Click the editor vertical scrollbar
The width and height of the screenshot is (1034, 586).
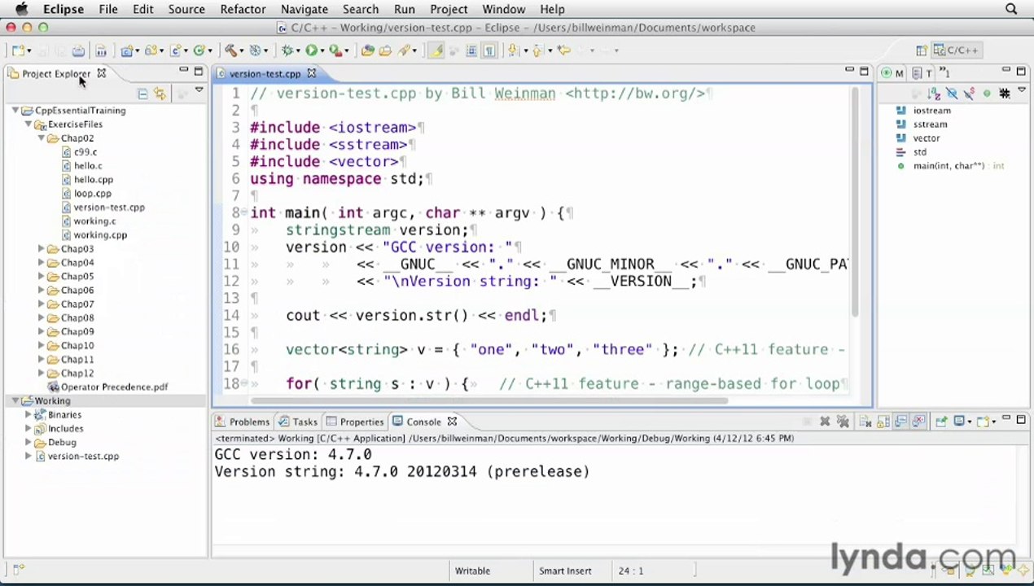(854, 203)
